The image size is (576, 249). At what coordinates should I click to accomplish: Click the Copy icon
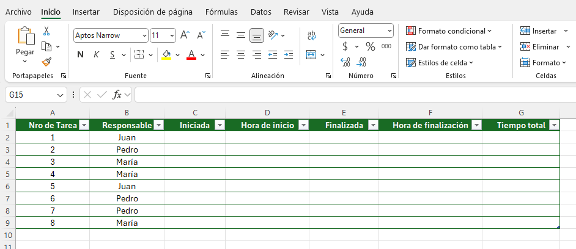pyautogui.click(x=46, y=46)
